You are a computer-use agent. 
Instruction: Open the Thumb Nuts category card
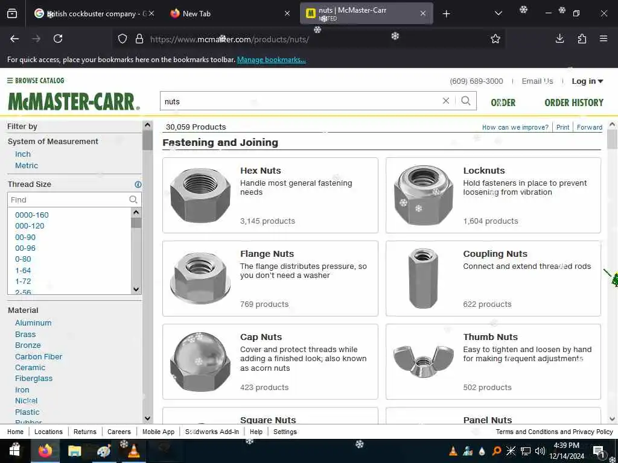[493, 362]
